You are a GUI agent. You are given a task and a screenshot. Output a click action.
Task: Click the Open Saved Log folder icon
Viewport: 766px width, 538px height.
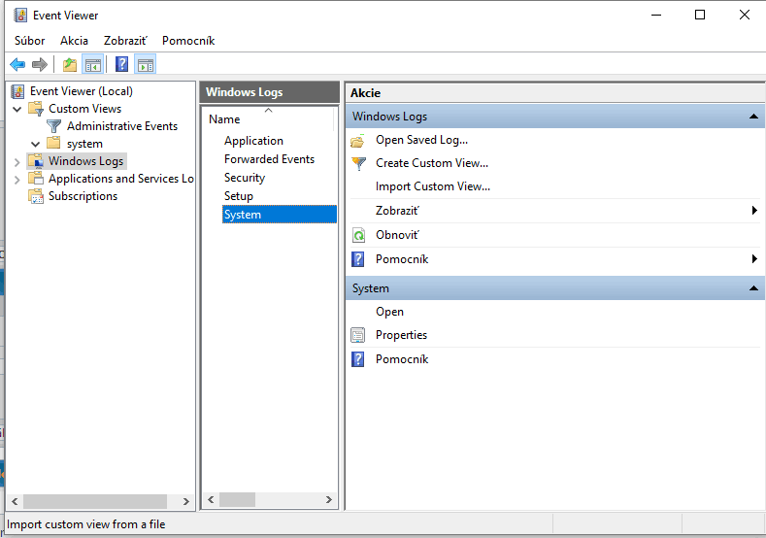358,141
